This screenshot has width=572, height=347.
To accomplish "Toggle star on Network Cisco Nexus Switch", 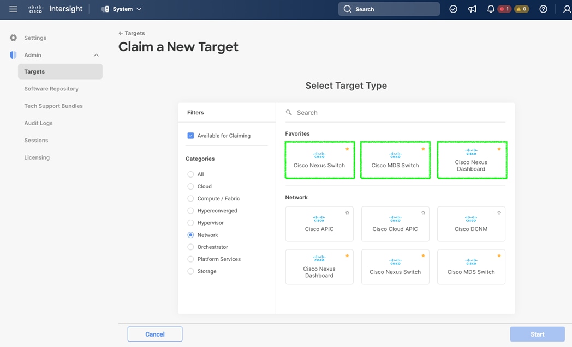I will tap(423, 255).
